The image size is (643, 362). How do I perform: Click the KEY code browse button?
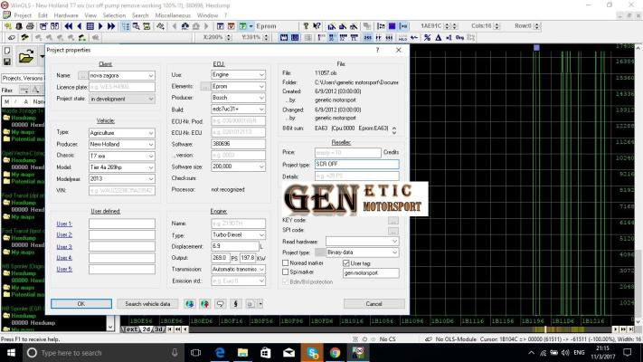(393, 220)
